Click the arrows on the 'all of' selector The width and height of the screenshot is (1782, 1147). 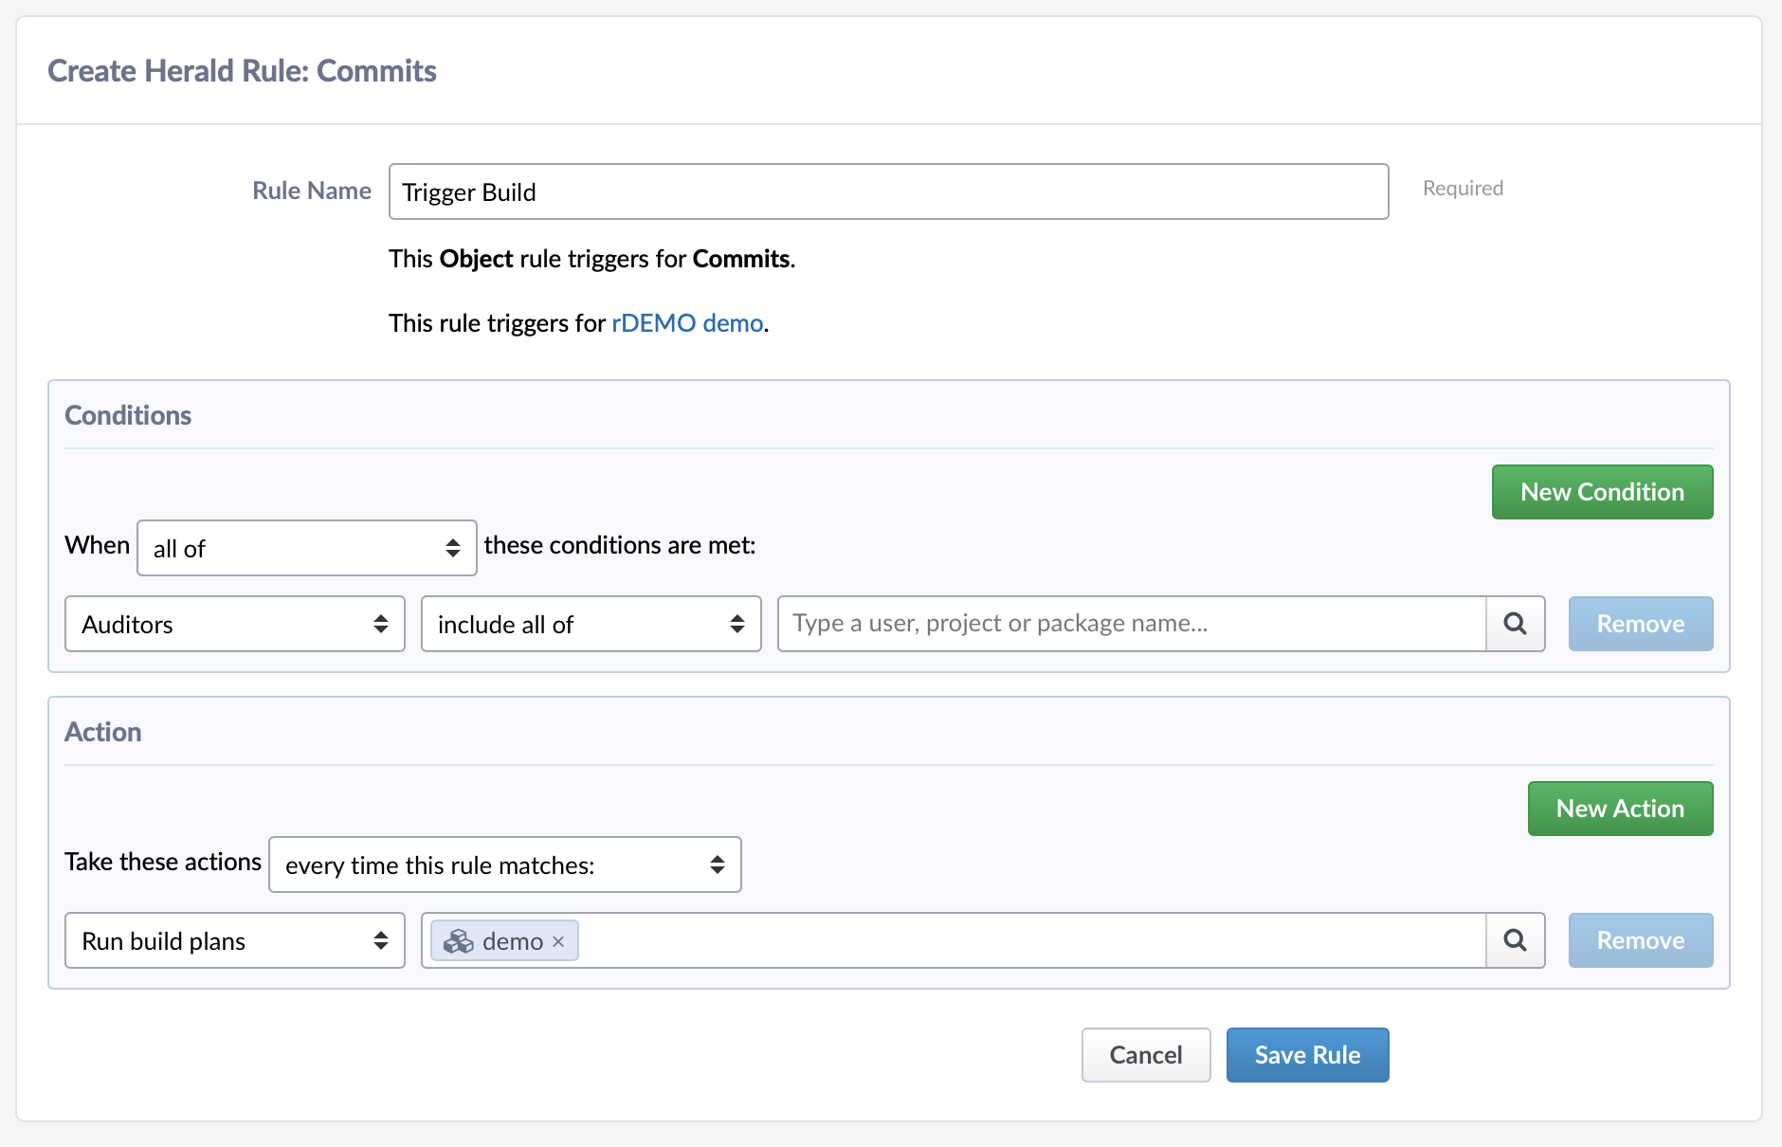[x=453, y=547]
